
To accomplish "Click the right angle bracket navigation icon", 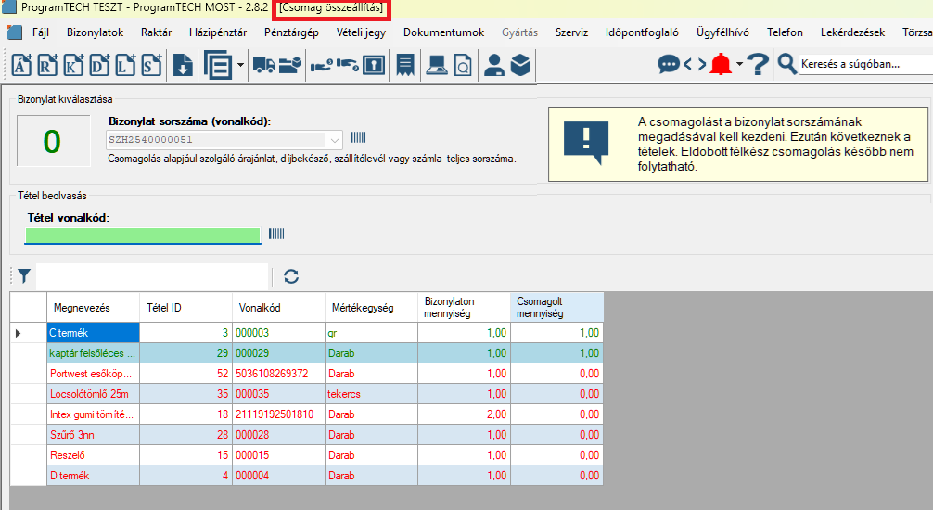I will click(702, 64).
